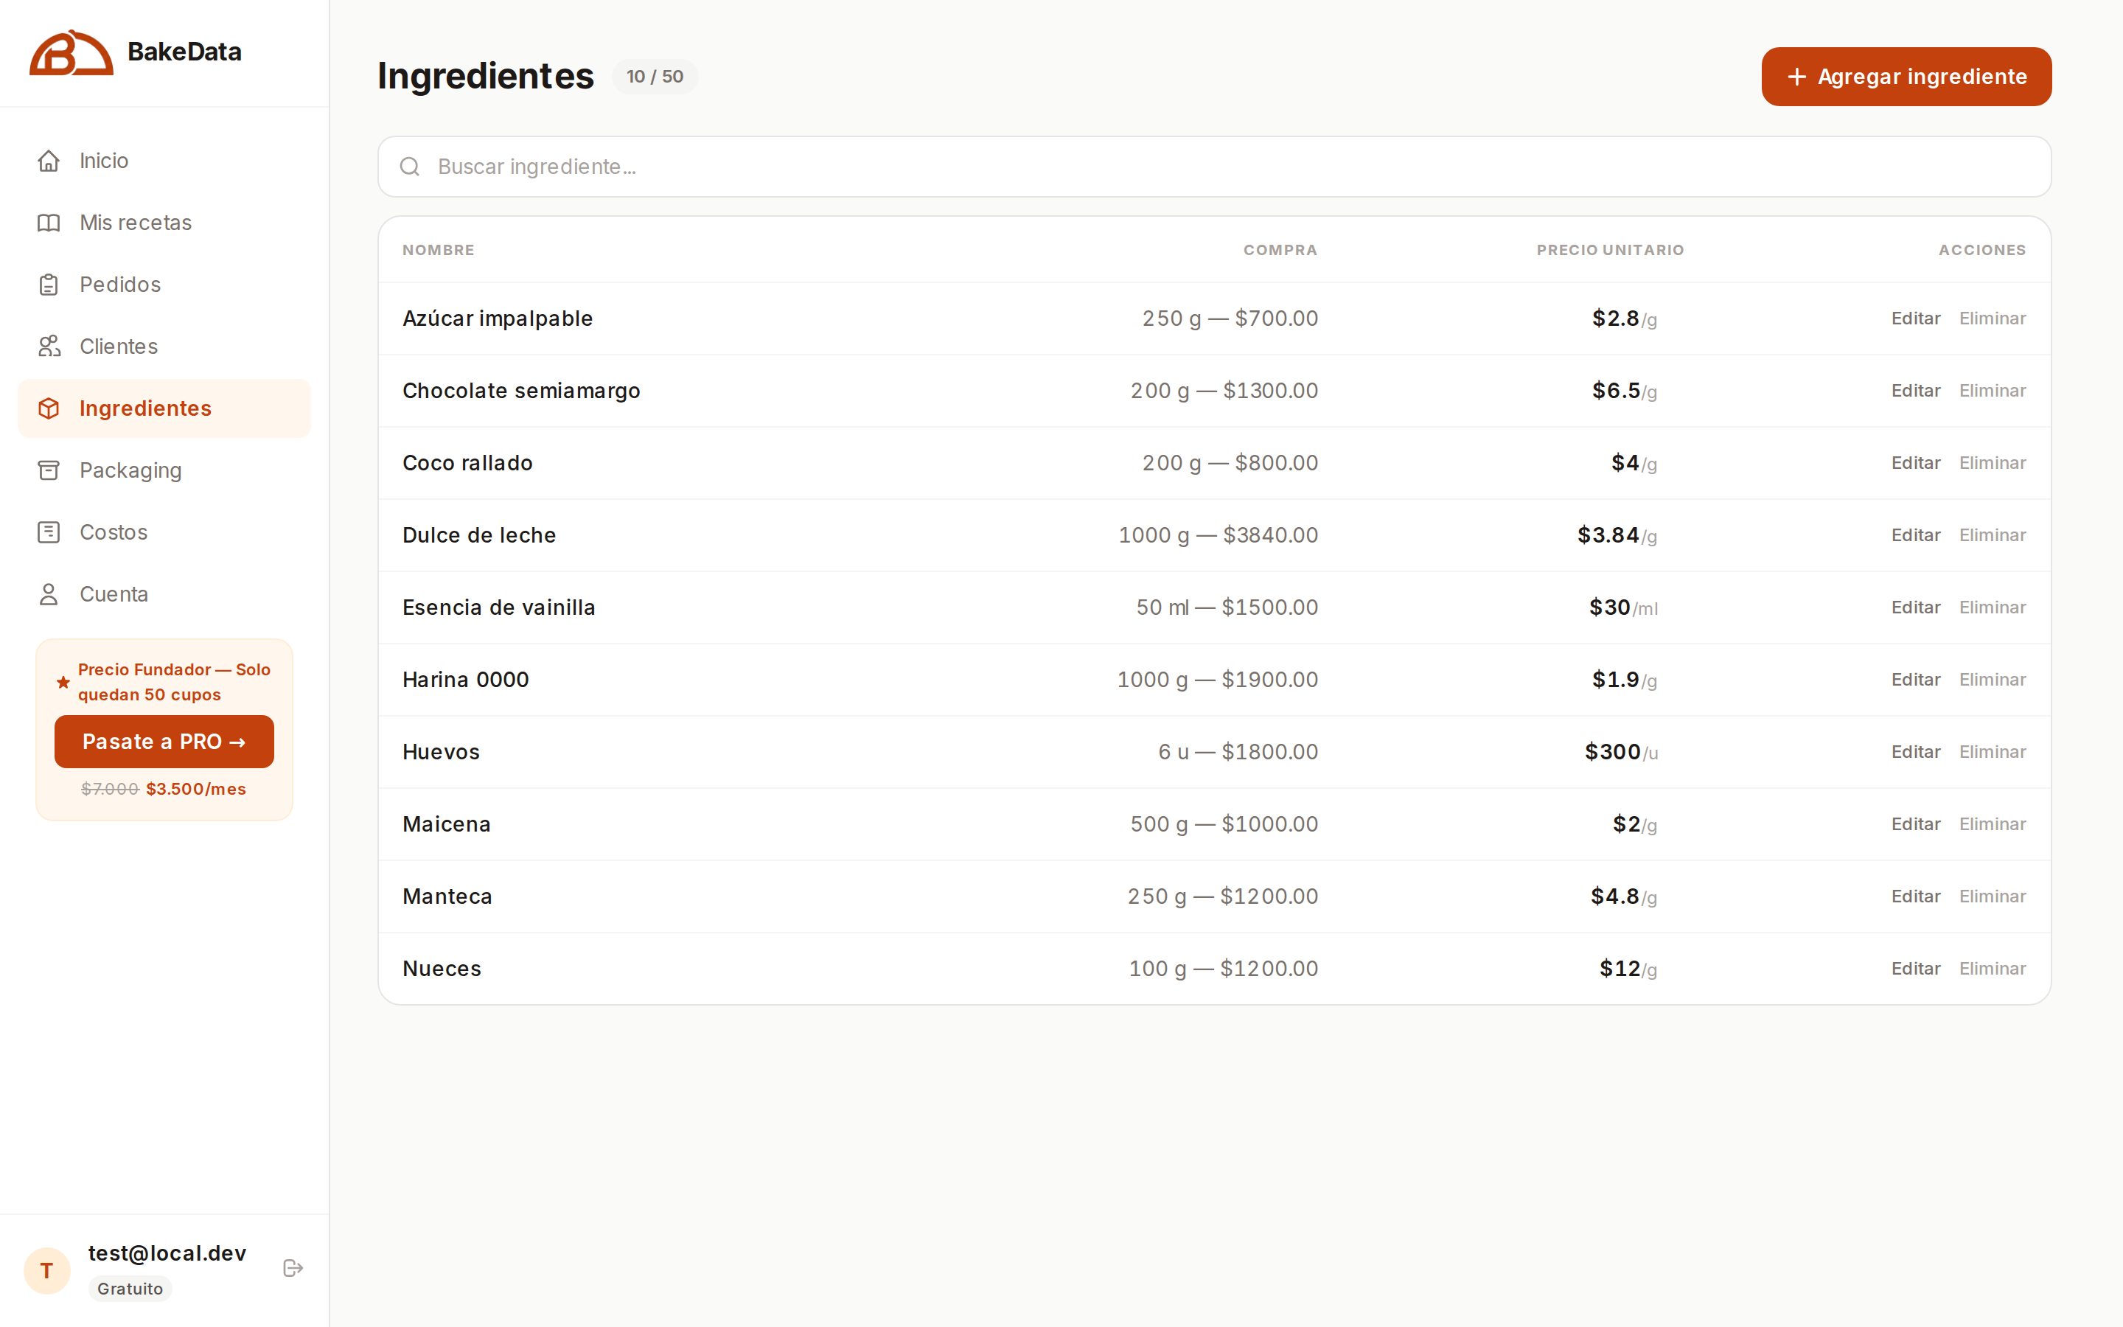Click the Pedidos clipboard icon
The image size is (2123, 1327).
49,285
